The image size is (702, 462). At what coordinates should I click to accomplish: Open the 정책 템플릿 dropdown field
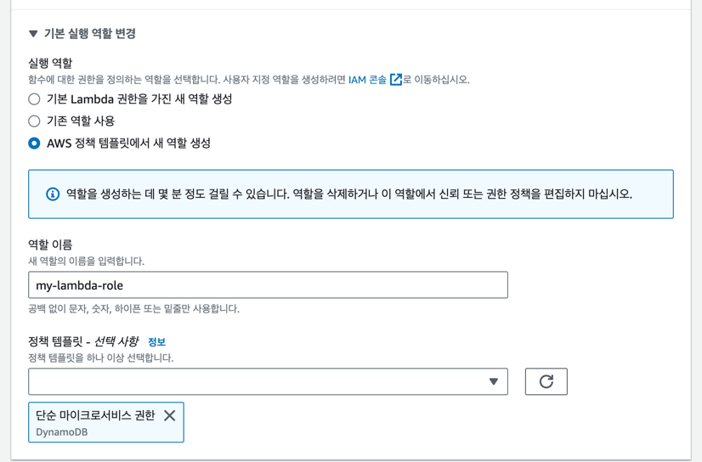pyautogui.click(x=268, y=381)
